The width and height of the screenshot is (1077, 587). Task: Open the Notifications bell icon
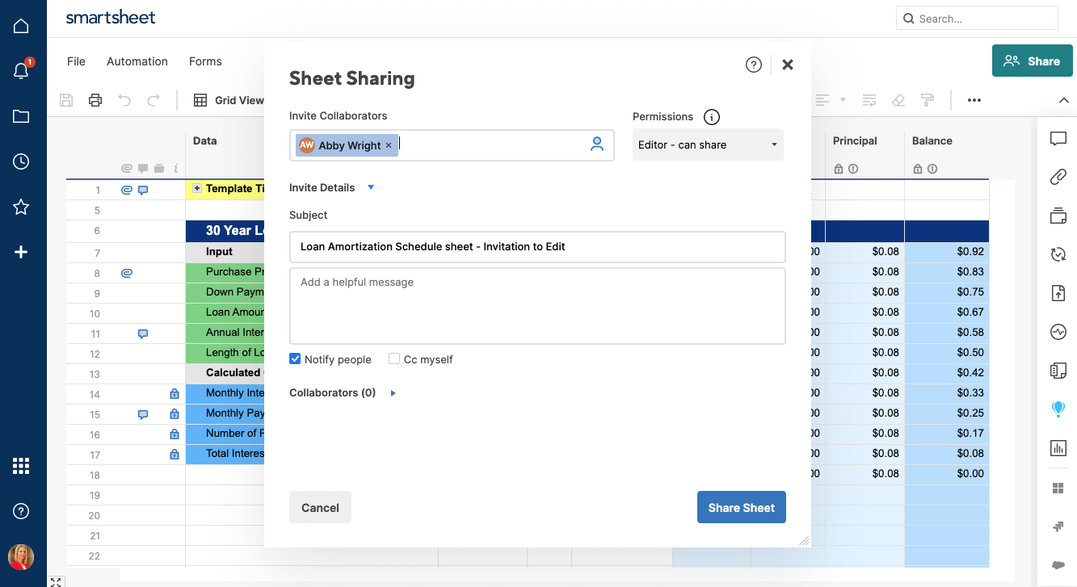[22, 71]
